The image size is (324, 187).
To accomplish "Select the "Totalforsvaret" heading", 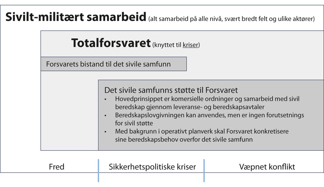I will click(111, 43).
